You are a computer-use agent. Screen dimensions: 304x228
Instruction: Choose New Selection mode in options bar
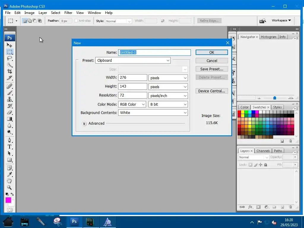point(25,21)
